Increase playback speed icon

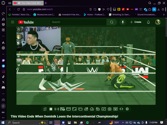98,109
